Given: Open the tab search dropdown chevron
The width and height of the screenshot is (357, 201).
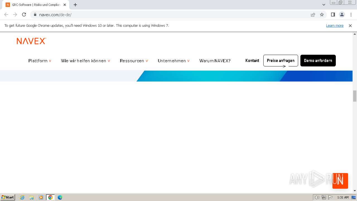Looking at the screenshot, I should [324, 5].
